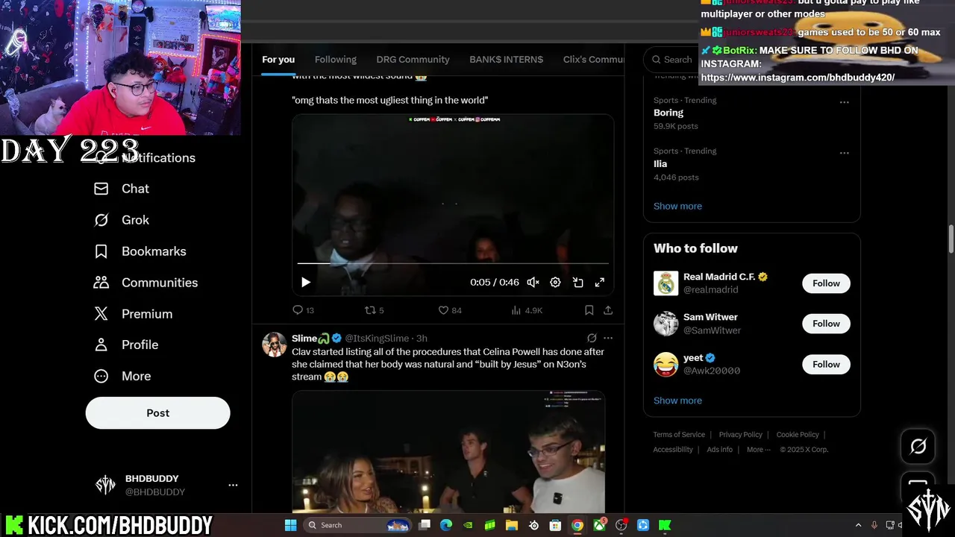Open BHDBUDDY account options three dots
Screen dimensions: 955x537
pos(233,485)
